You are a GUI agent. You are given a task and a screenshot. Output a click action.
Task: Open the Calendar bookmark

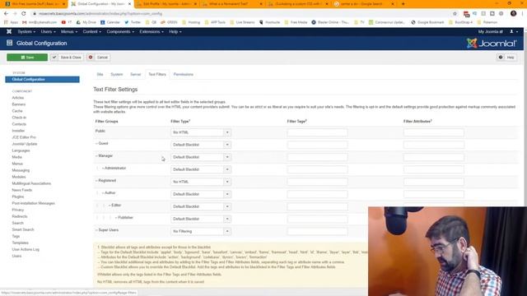tap(110, 22)
